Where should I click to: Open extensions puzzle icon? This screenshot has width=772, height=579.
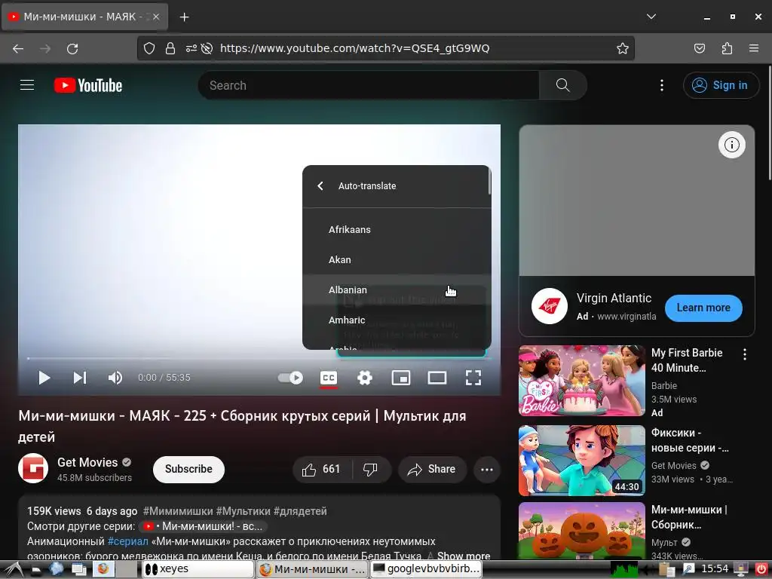click(727, 48)
